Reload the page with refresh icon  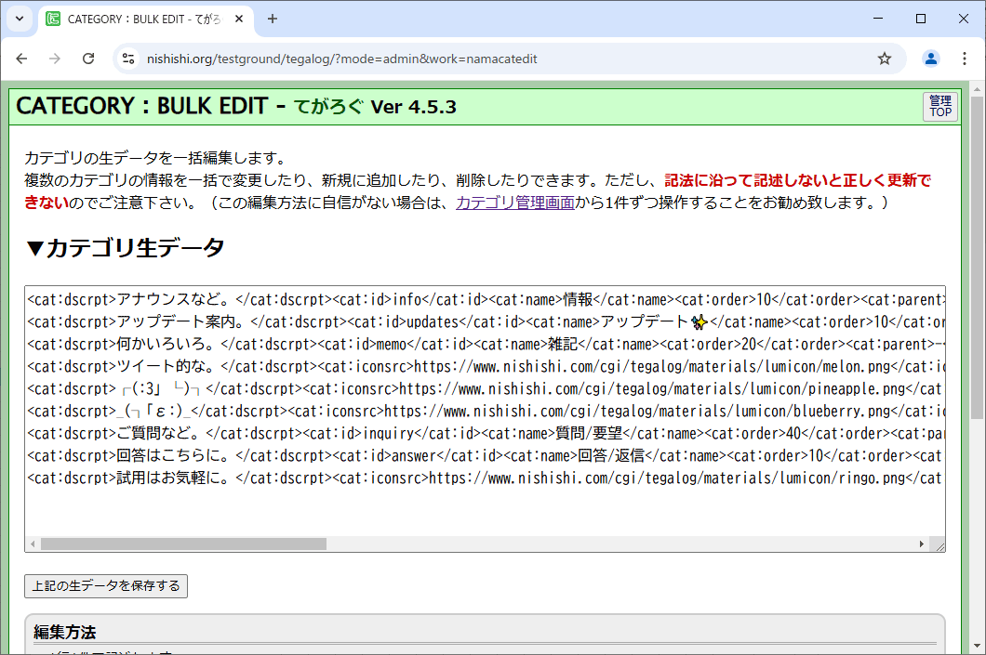pos(88,59)
